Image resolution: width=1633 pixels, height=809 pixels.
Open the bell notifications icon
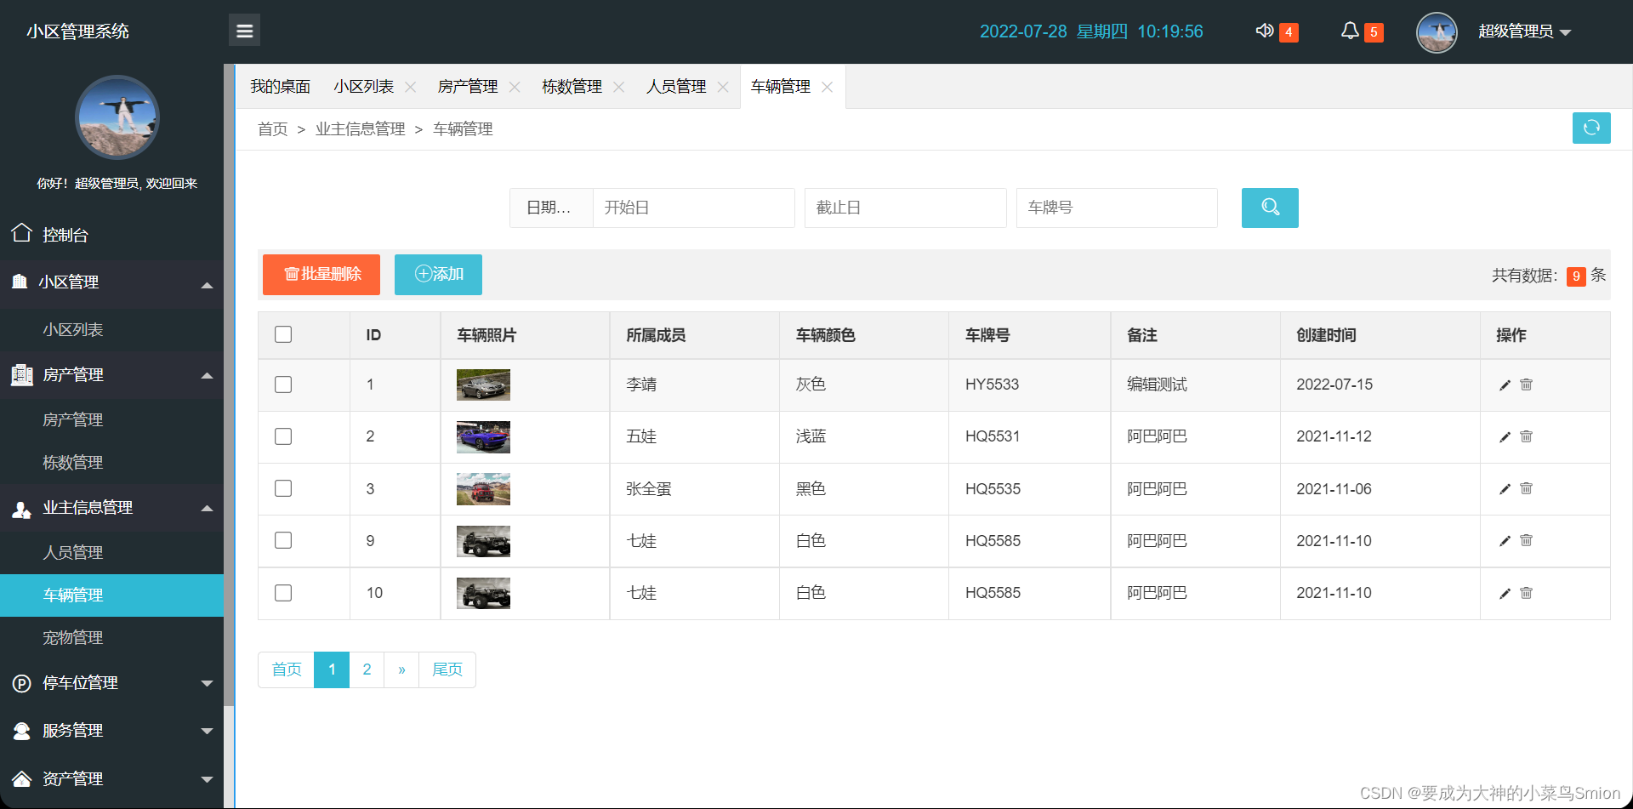(x=1350, y=31)
